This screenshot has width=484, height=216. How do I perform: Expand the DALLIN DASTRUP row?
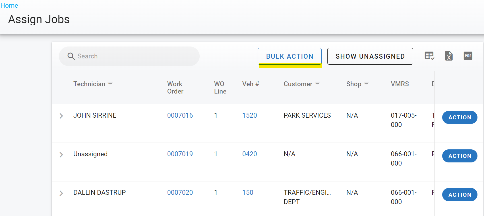pyautogui.click(x=61, y=193)
